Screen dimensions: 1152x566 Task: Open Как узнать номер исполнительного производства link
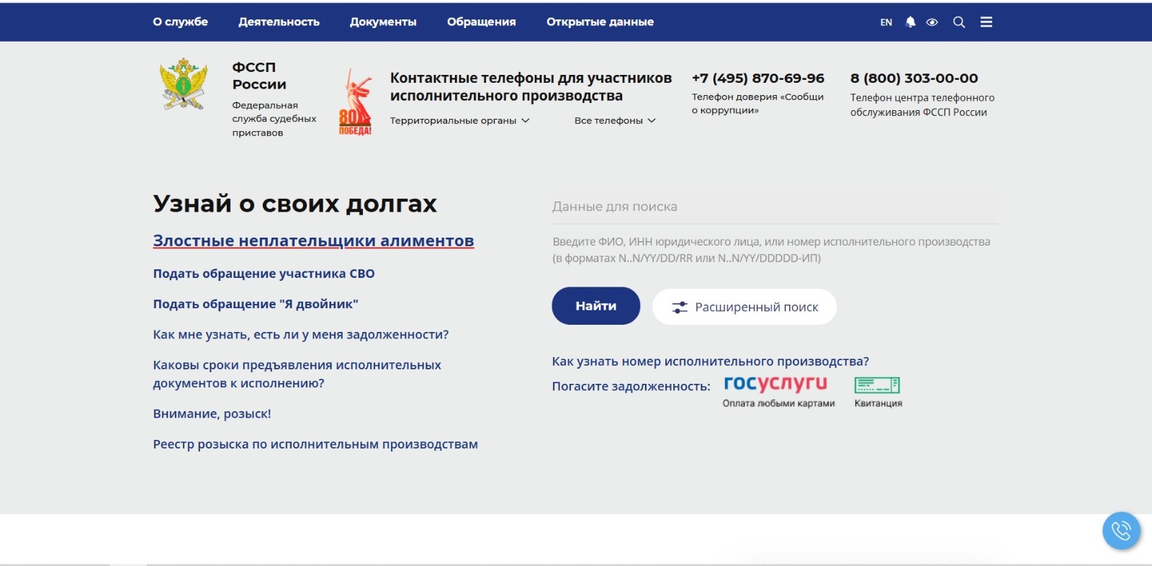pyautogui.click(x=711, y=361)
